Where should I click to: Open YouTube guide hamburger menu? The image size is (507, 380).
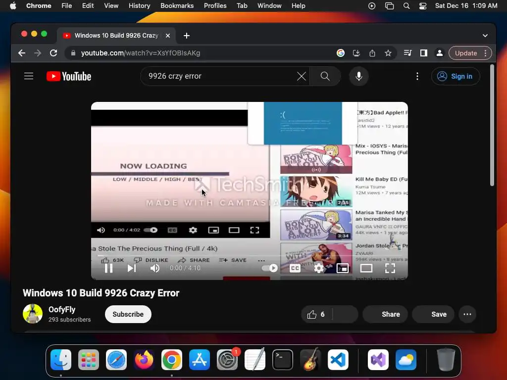click(x=29, y=76)
